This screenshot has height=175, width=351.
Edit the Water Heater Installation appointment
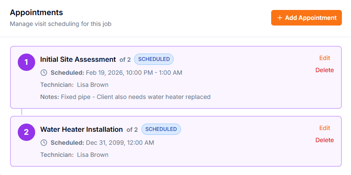click(x=325, y=128)
